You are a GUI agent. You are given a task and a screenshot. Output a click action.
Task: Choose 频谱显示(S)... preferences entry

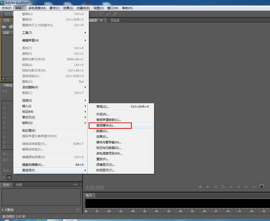(121, 165)
